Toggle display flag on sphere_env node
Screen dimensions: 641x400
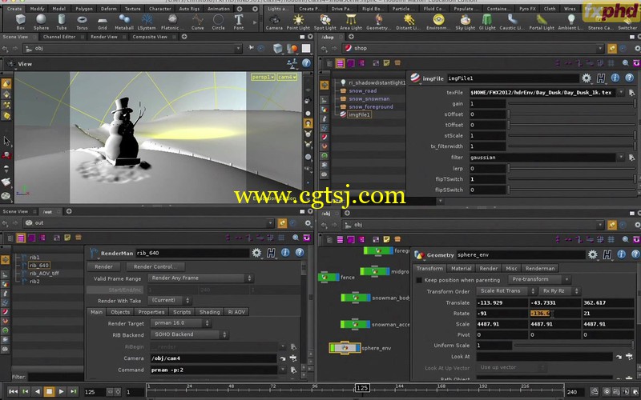point(358,348)
